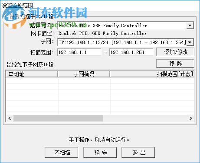This screenshot has height=163, width=200.
Task: Click the 不扫描 button
Action: click(x=62, y=153)
